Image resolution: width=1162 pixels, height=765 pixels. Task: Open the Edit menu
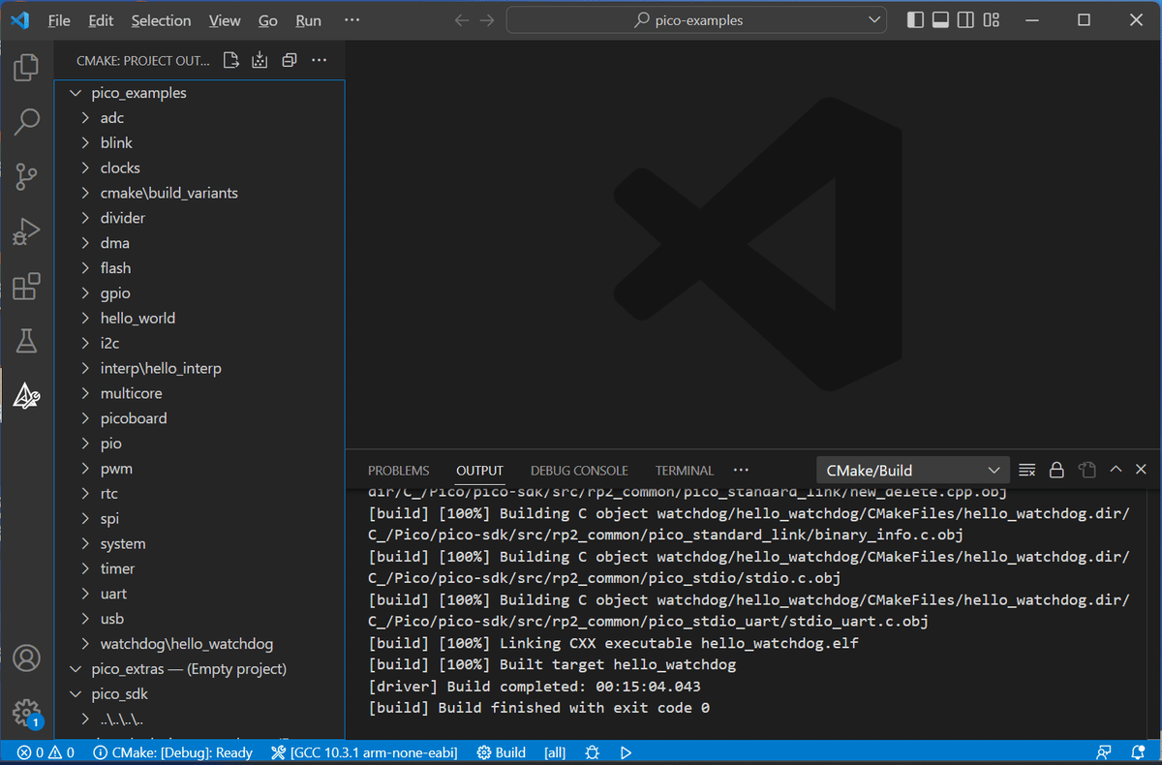(x=101, y=20)
